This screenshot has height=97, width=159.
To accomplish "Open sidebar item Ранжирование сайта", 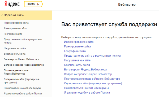I will click(x=15, y=28).
